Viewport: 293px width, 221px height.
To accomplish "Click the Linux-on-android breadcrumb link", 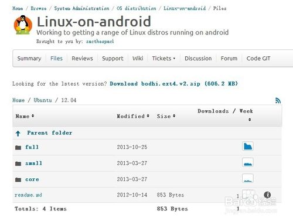I will tap(185, 8).
